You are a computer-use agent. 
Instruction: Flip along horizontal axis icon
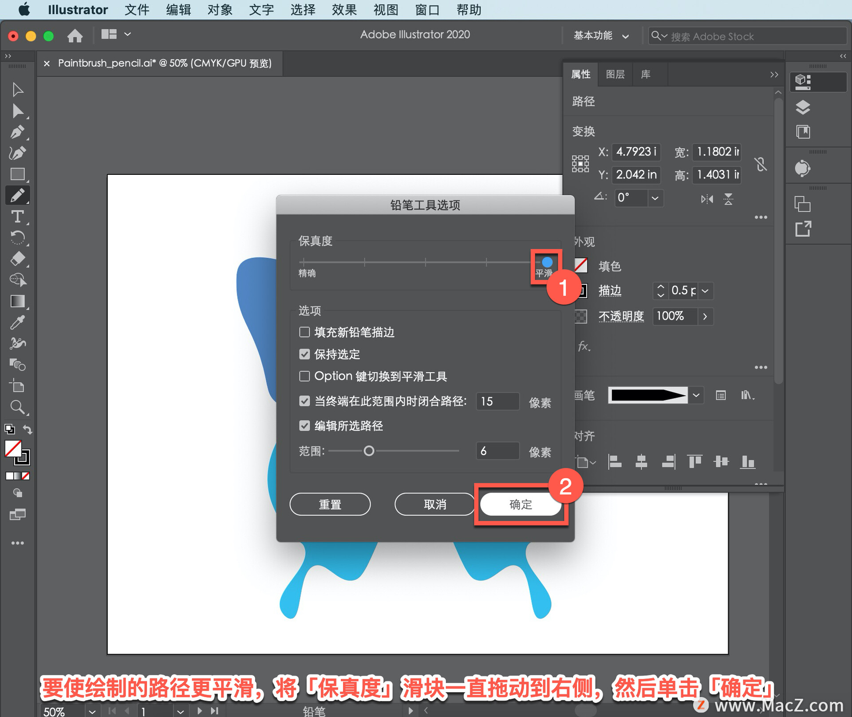pyautogui.click(x=707, y=199)
